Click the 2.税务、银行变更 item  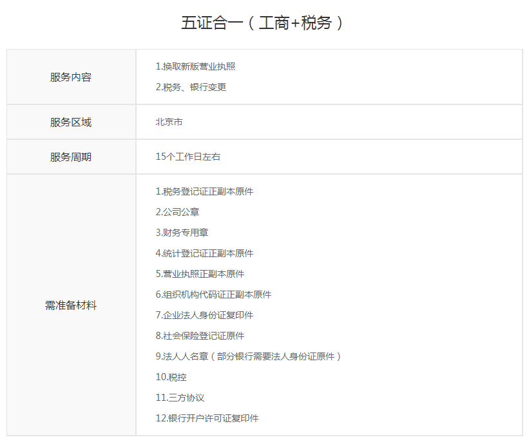pos(191,87)
